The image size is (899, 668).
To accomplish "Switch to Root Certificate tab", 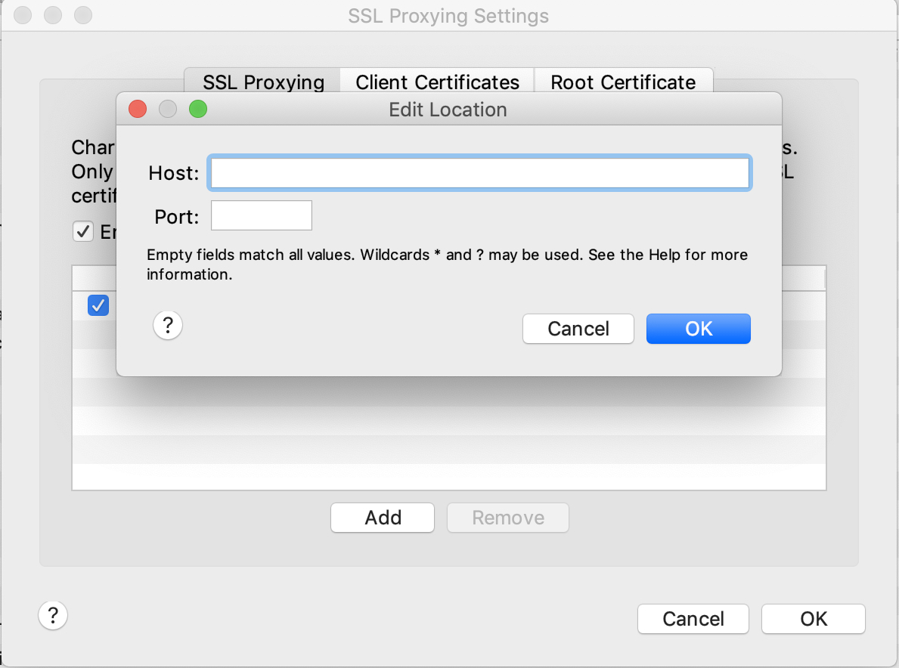I will pyautogui.click(x=623, y=82).
